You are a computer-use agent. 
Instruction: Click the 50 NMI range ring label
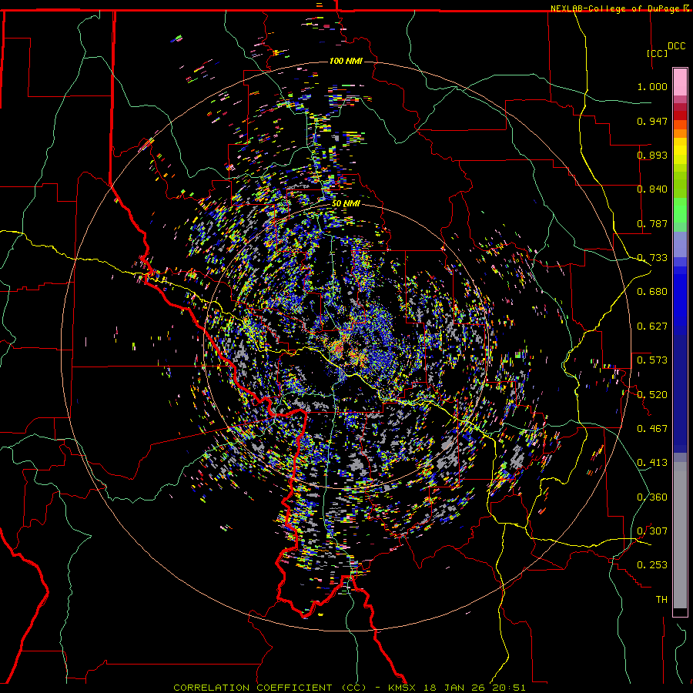346,204
